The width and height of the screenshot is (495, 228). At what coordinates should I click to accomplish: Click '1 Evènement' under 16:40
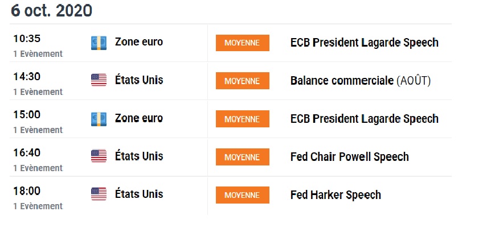point(38,168)
